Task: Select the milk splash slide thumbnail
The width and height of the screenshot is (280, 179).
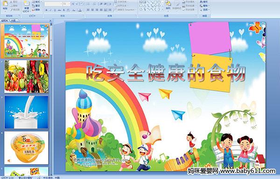Action: (x=27, y=112)
